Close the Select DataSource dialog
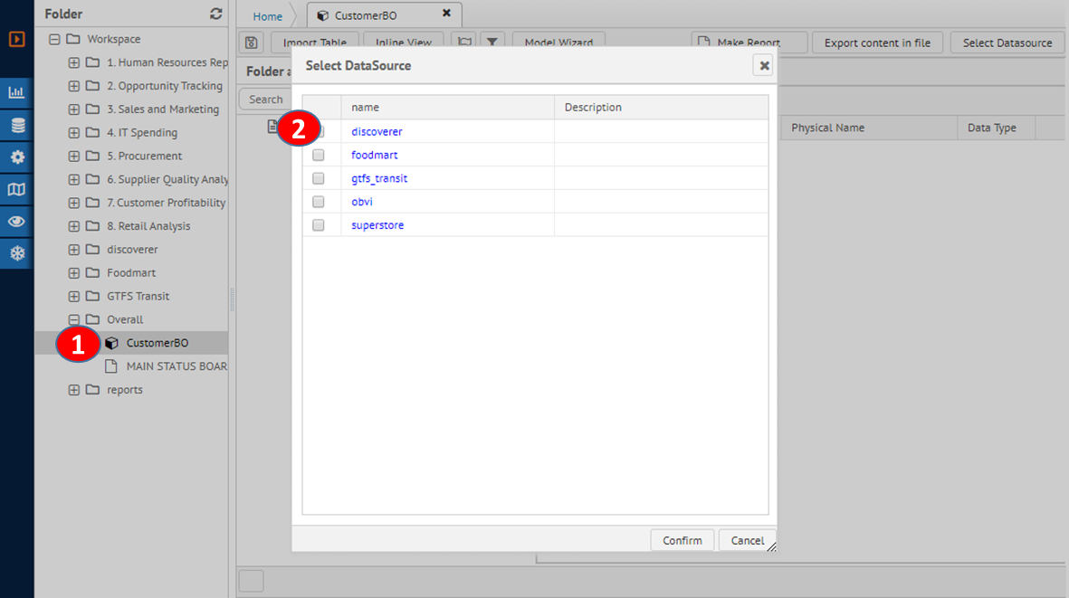Image resolution: width=1069 pixels, height=598 pixels. point(764,65)
